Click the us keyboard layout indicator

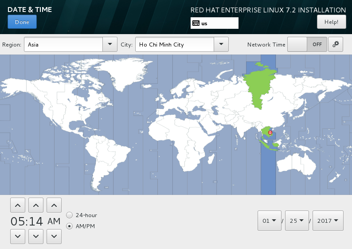[x=215, y=23]
